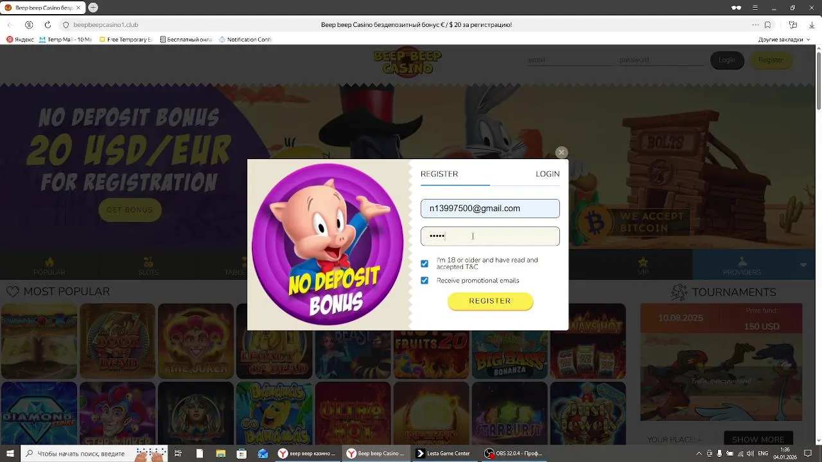This screenshot has width=822, height=462.
Task: Click the popup email field with n13997500@gmail.com
Action: coord(490,209)
